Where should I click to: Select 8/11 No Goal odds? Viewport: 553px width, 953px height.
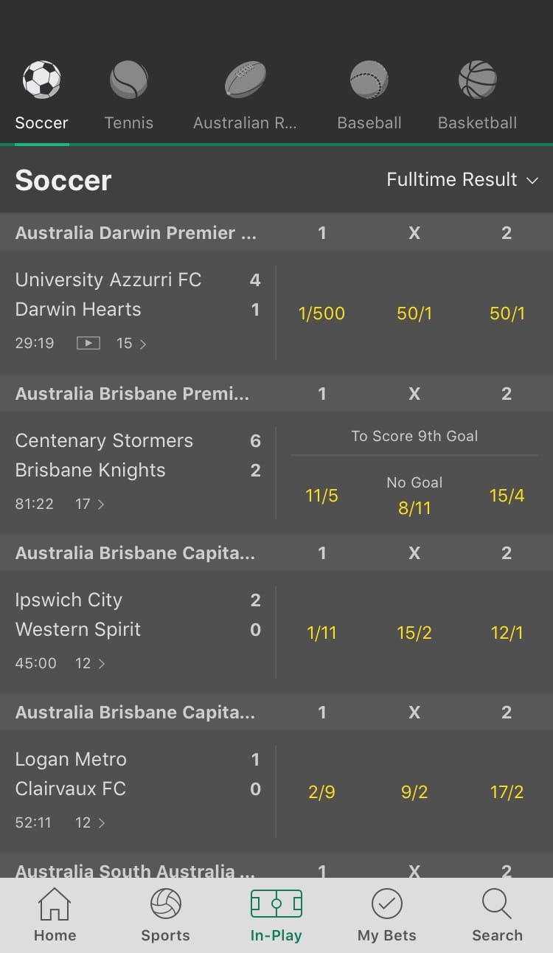click(x=414, y=507)
